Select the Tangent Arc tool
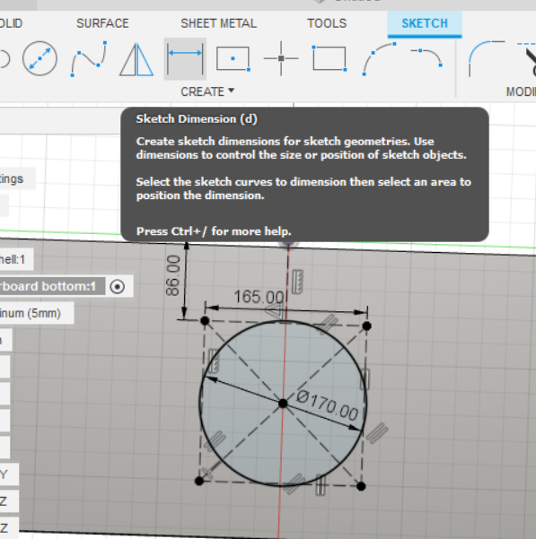The height and width of the screenshot is (539, 536). pos(427,57)
